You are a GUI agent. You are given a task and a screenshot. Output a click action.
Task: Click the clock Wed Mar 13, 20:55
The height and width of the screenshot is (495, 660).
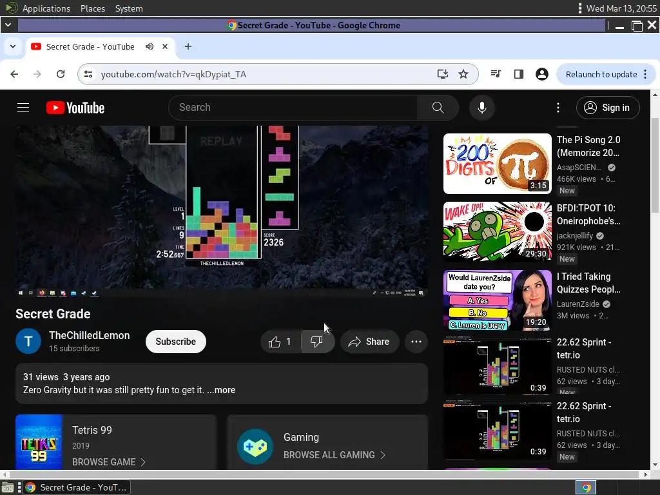[x=621, y=8]
